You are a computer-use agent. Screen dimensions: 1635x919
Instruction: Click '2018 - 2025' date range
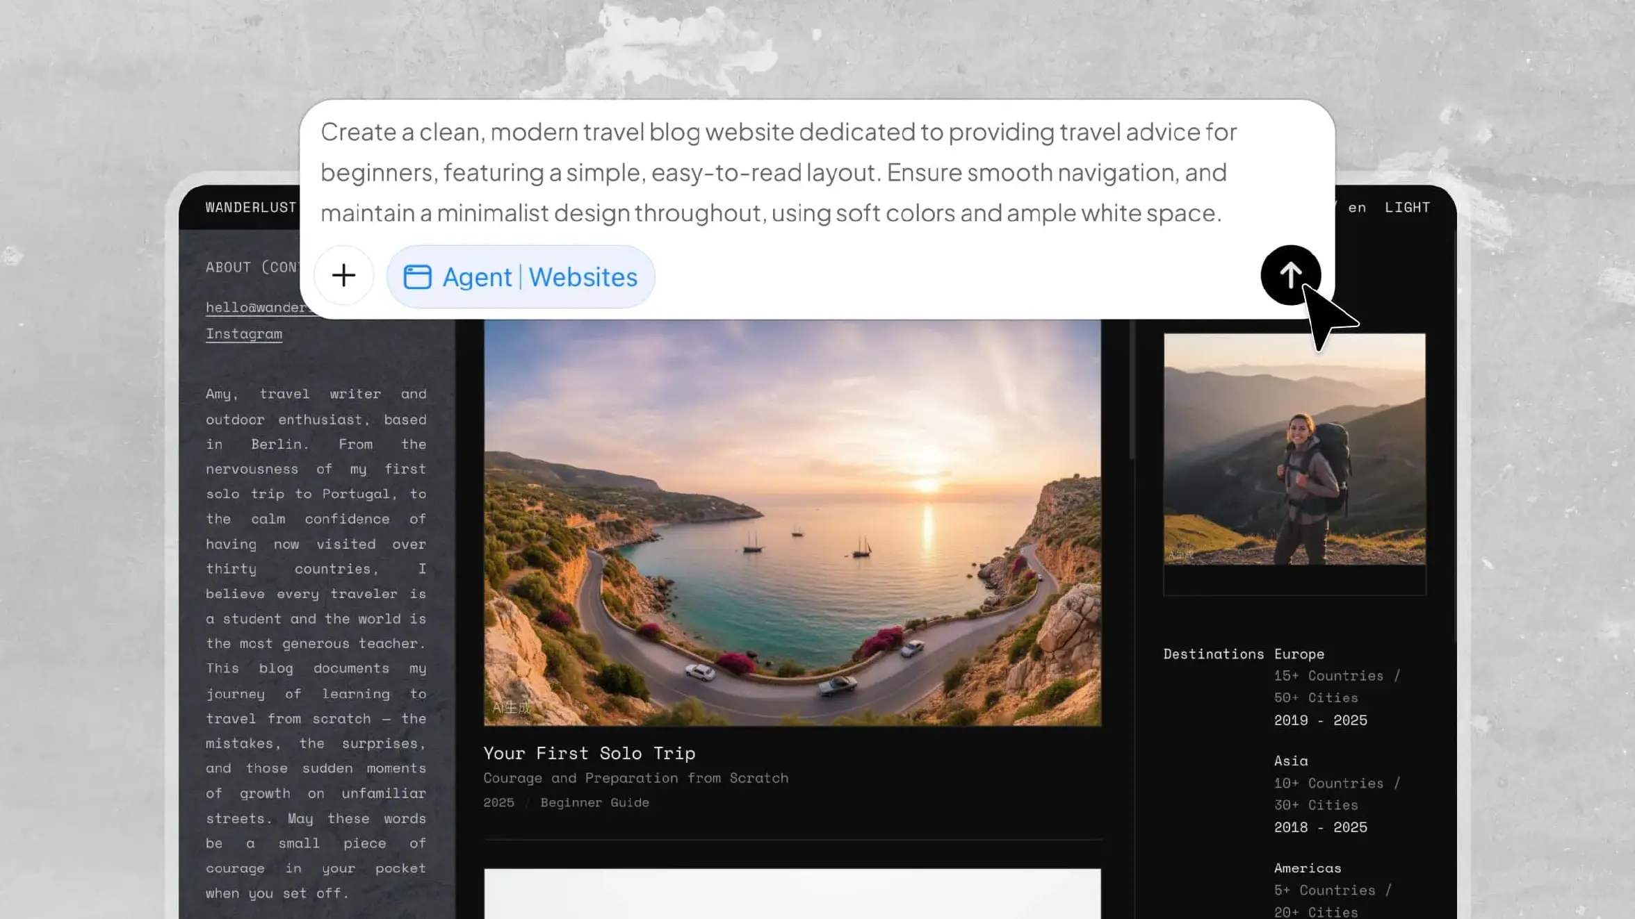tap(1320, 827)
